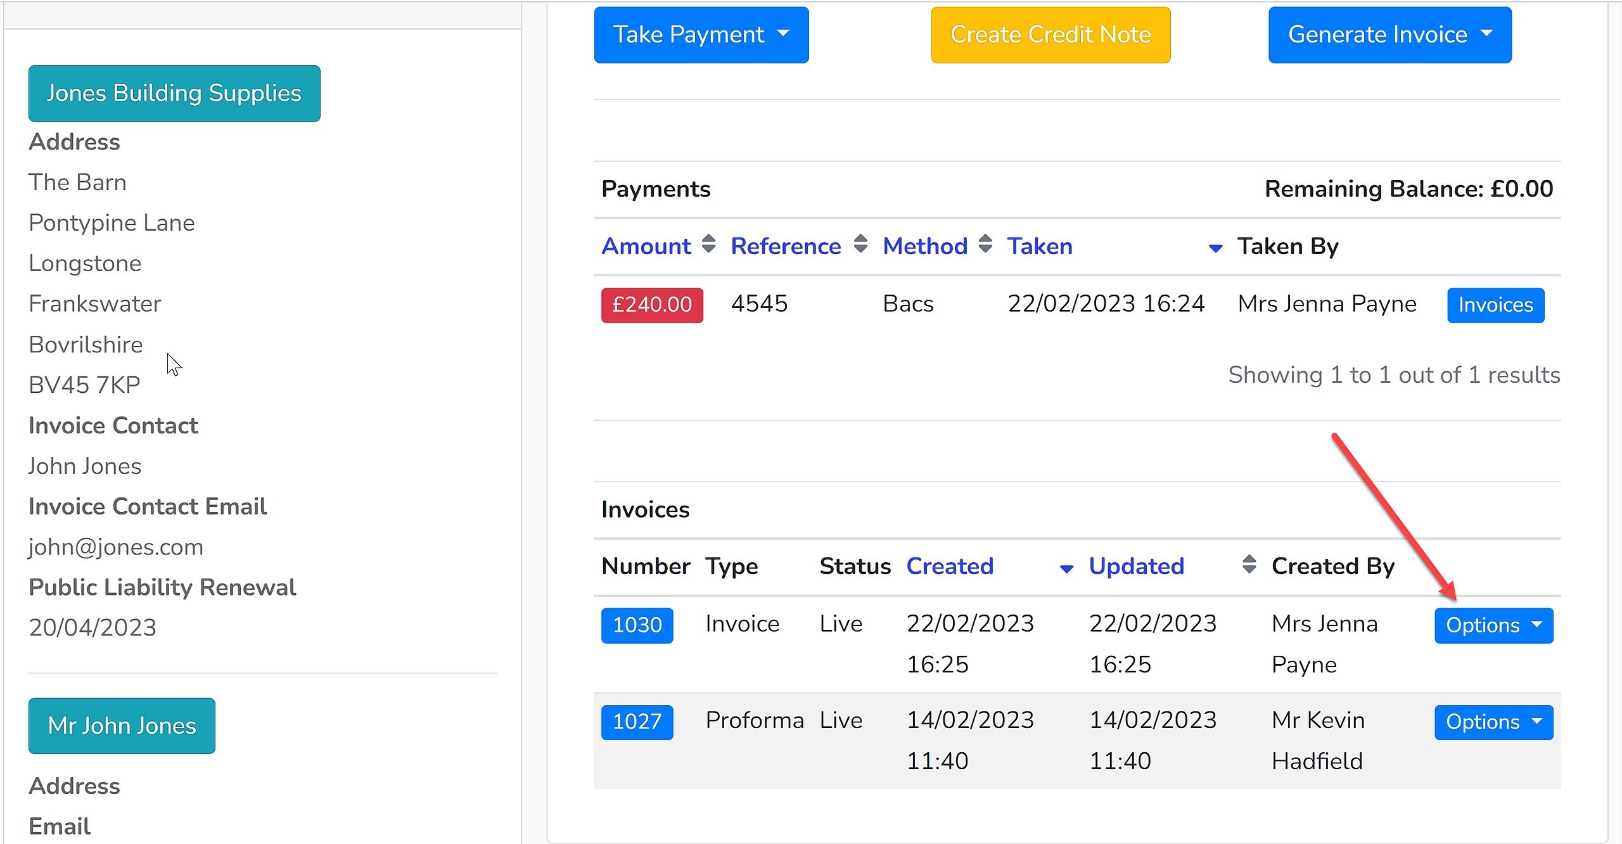Click 'Mr Kevin Hadfield' creator name

[x=1318, y=740]
